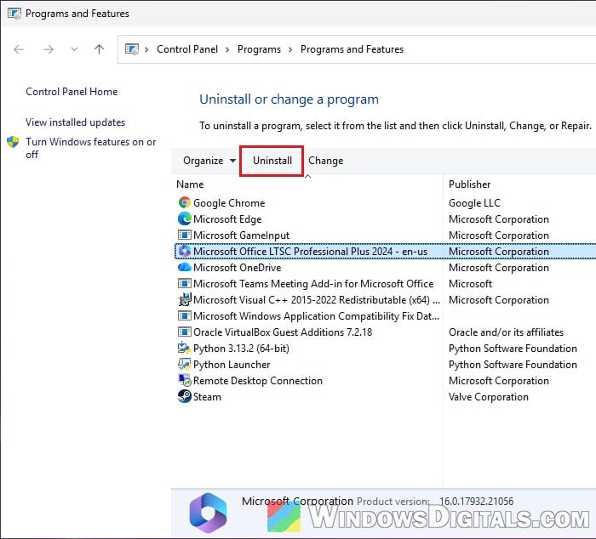This screenshot has width=596, height=539.
Task: Select Microsoft Visual C++ 2015-2022 Redistributable
Action: click(316, 300)
